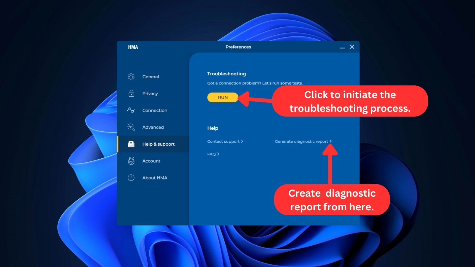Run the troubleshooting tests

click(x=223, y=97)
